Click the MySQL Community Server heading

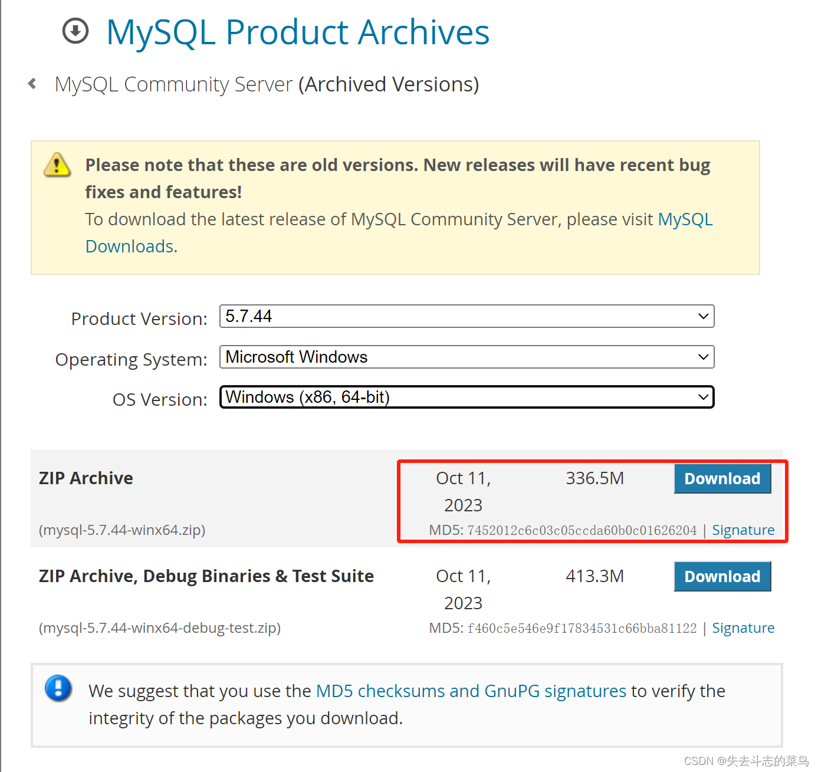[x=173, y=84]
